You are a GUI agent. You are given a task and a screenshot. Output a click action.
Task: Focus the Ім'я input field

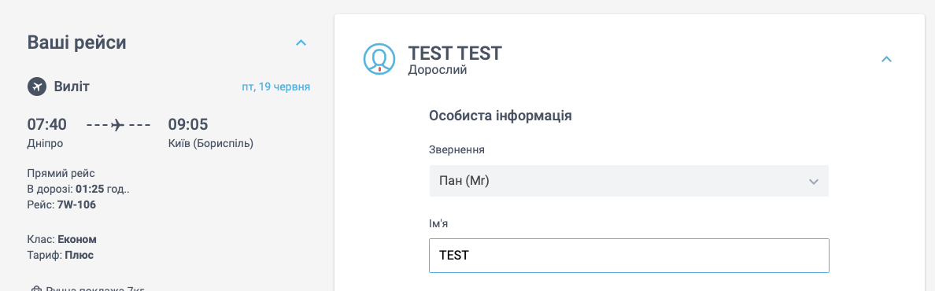[629, 256]
